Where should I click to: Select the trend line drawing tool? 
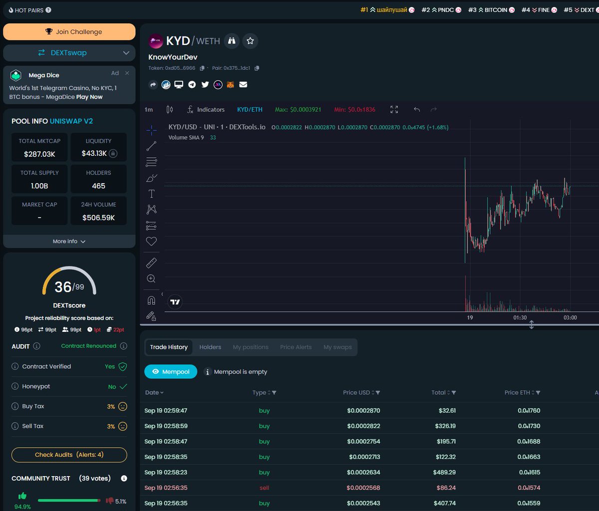[x=151, y=146]
